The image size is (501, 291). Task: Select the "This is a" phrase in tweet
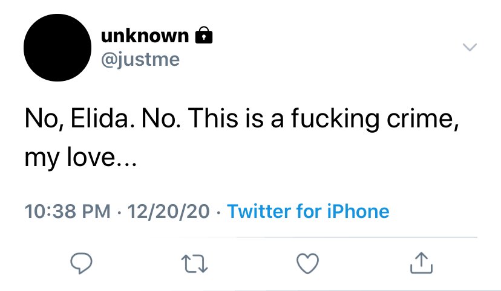click(x=236, y=118)
